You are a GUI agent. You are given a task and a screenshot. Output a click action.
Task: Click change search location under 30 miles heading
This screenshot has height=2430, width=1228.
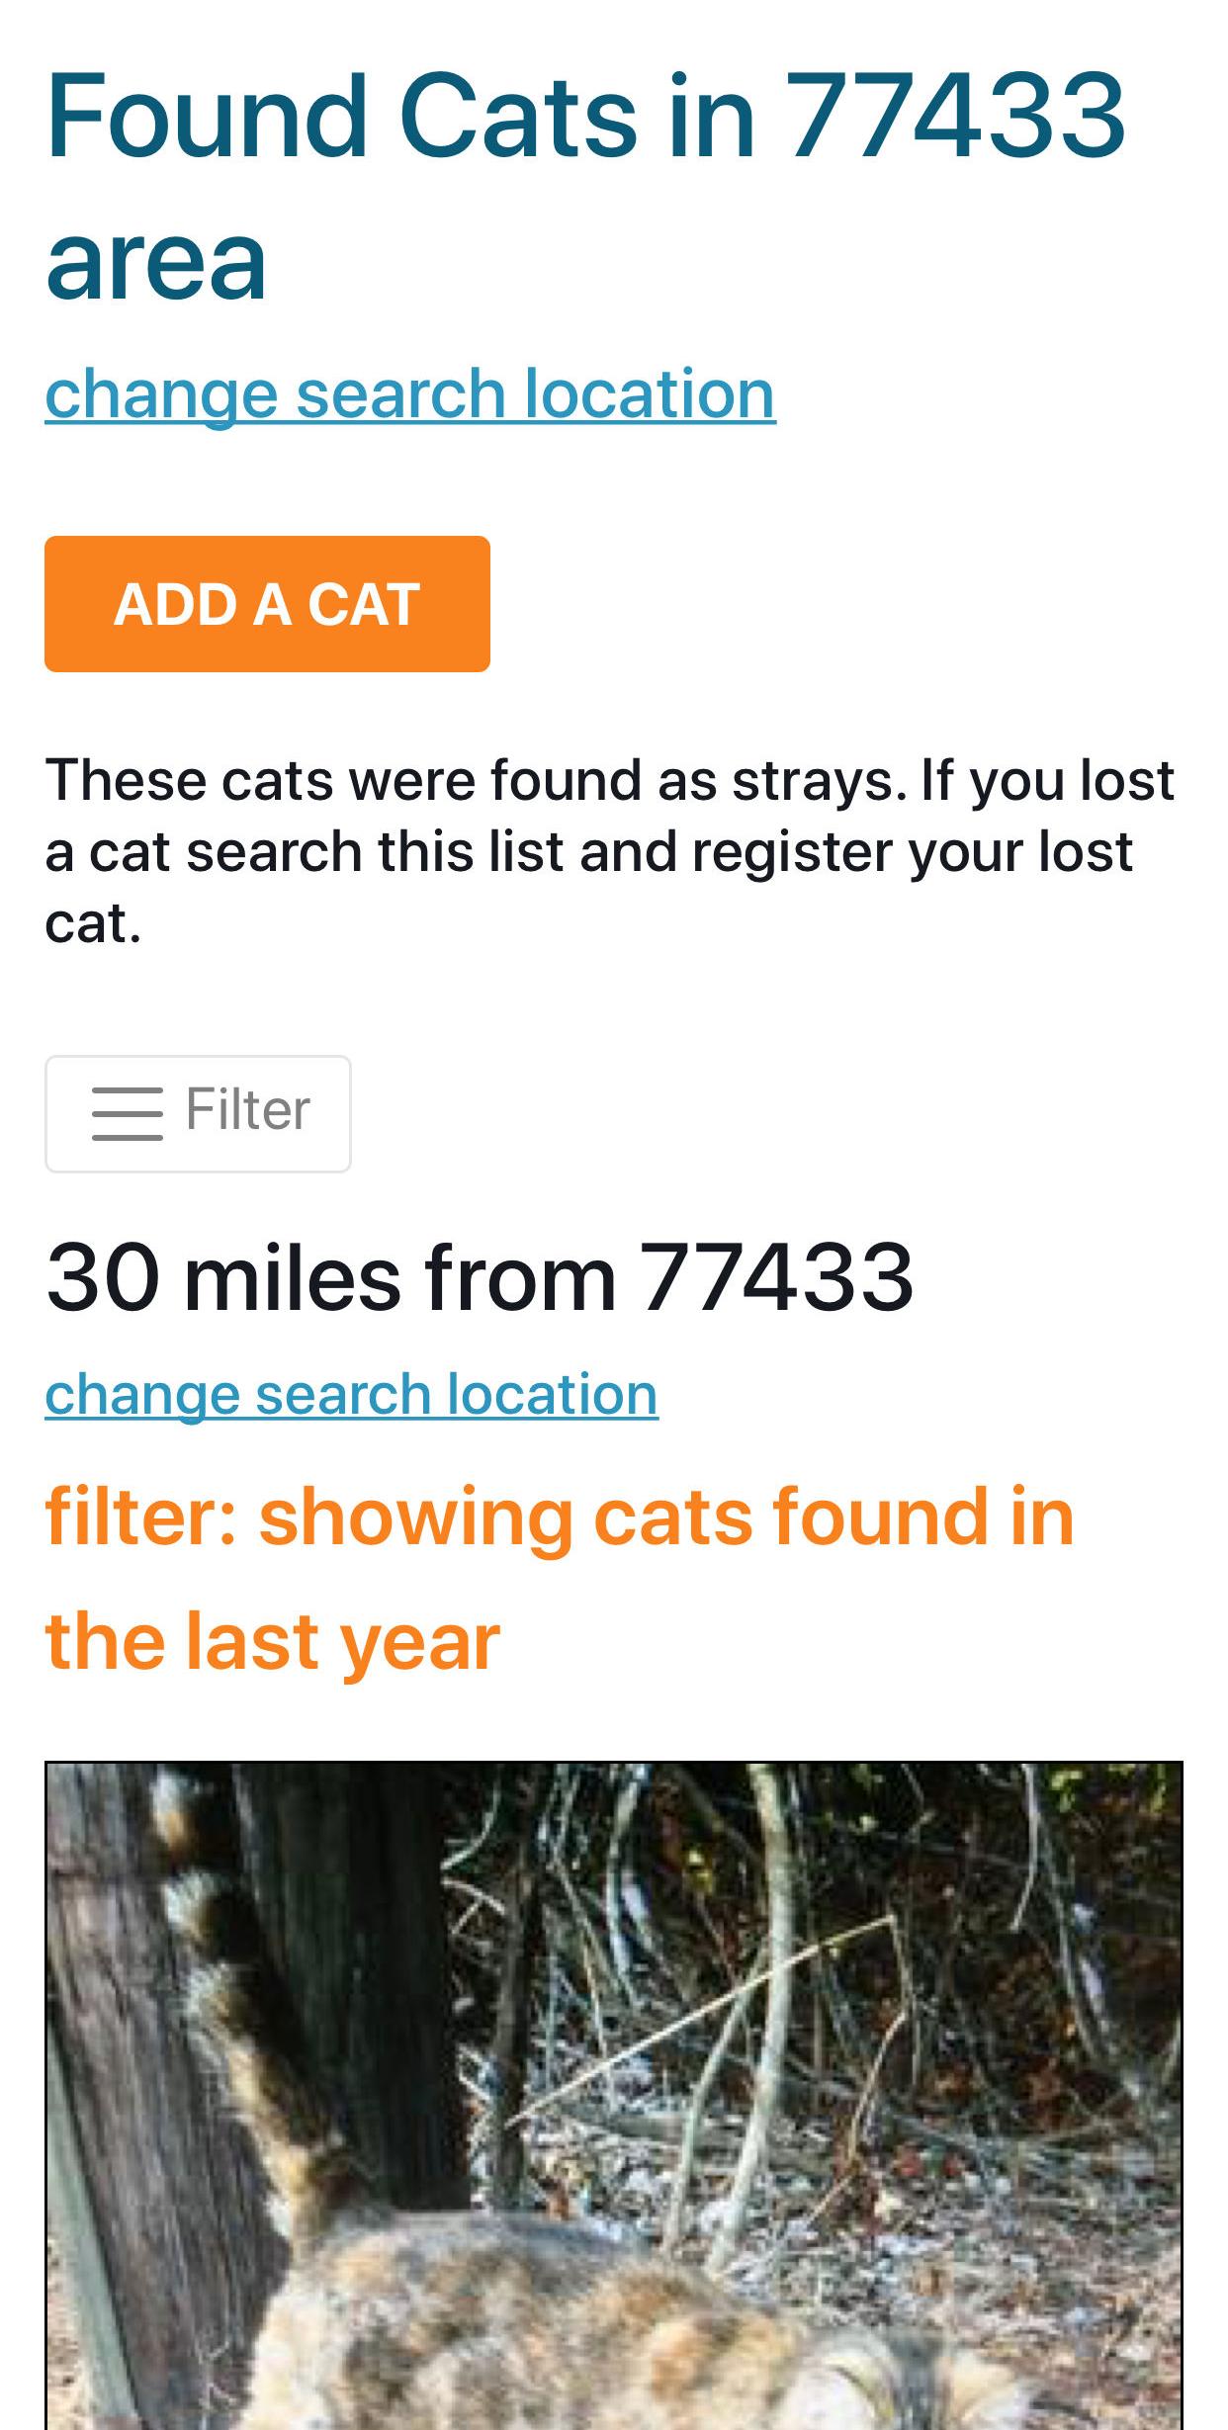[x=351, y=1394]
